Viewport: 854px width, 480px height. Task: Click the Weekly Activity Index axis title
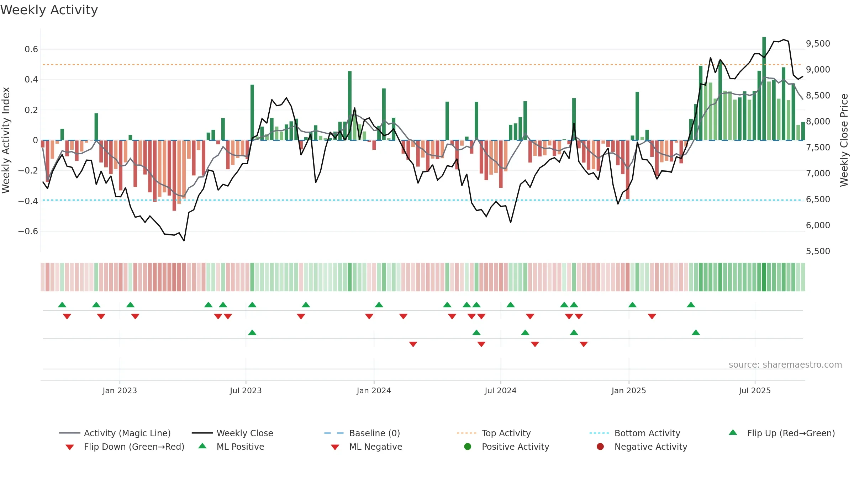6,140
